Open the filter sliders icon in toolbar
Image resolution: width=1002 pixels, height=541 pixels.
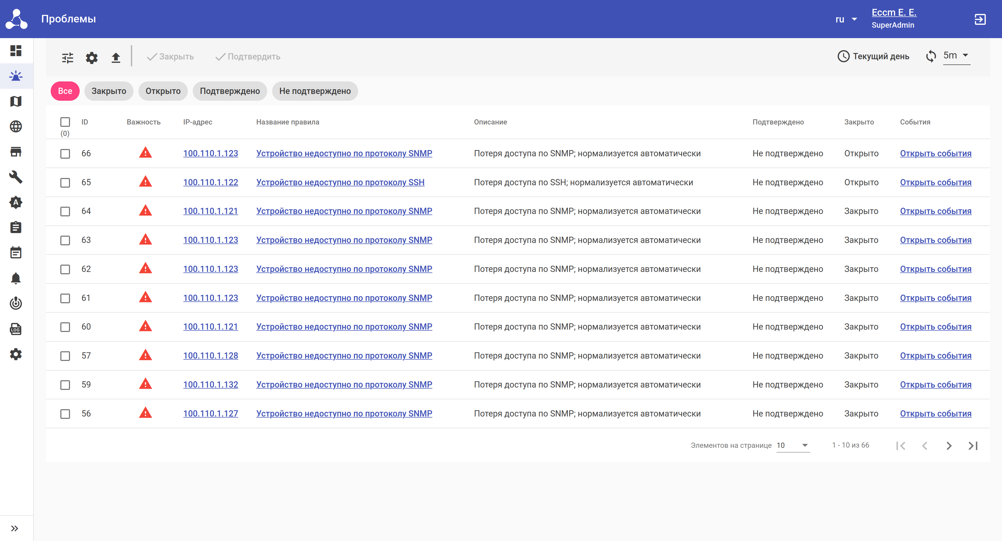[x=68, y=57]
